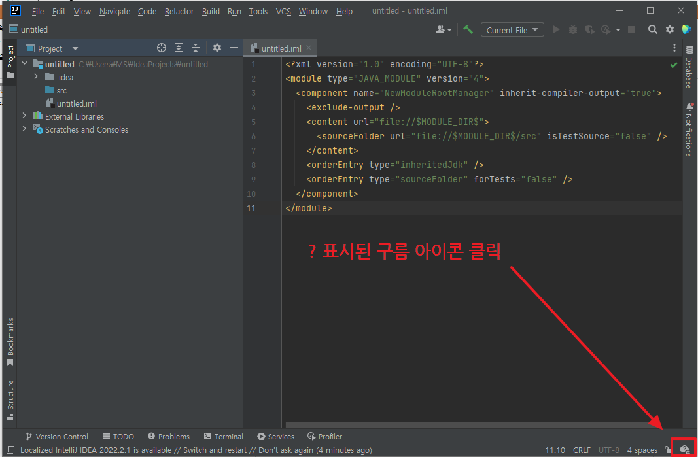
Task: Expand External Libraries node
Action: click(25, 116)
